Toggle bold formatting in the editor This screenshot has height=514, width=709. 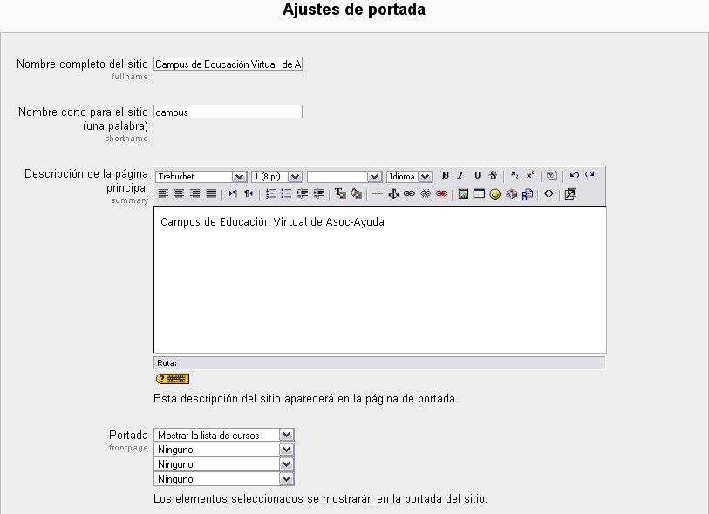445,176
